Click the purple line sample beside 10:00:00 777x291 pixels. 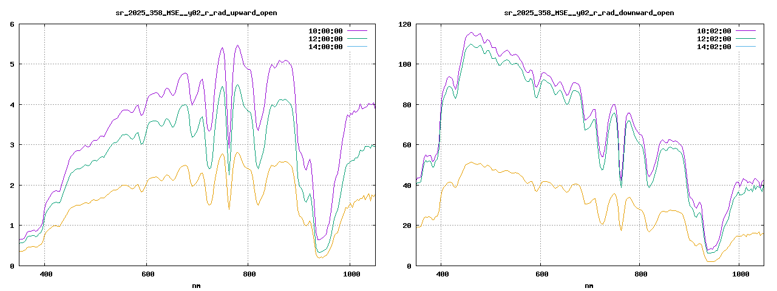point(357,30)
